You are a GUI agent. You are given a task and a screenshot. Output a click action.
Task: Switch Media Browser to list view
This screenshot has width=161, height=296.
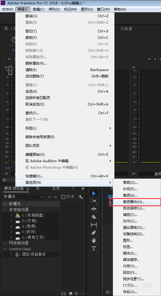coord(64,294)
